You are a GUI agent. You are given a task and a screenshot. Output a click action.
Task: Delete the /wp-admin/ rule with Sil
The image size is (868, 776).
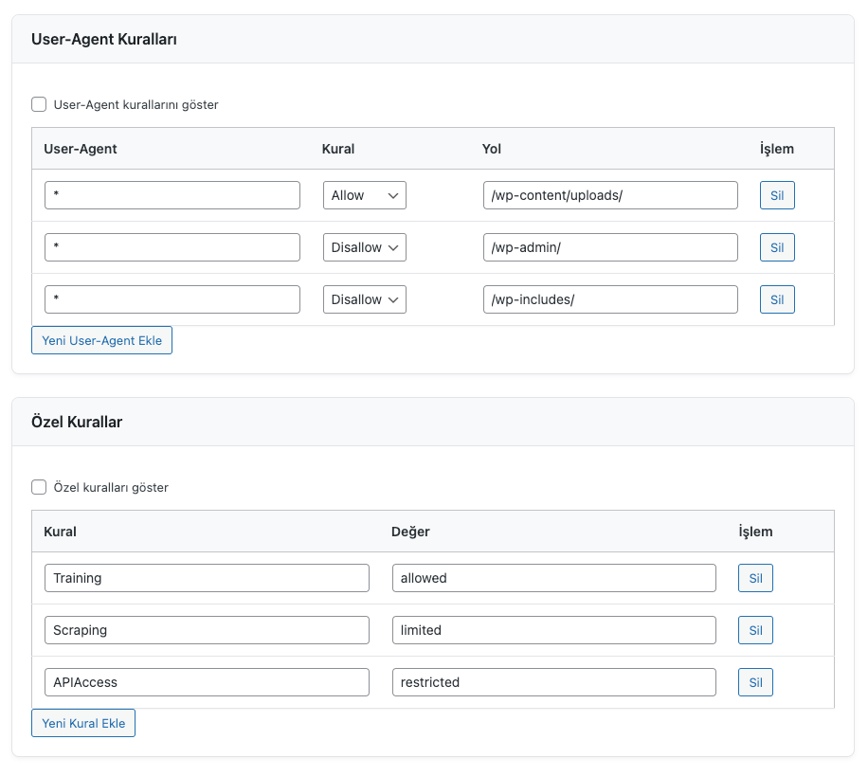(777, 247)
